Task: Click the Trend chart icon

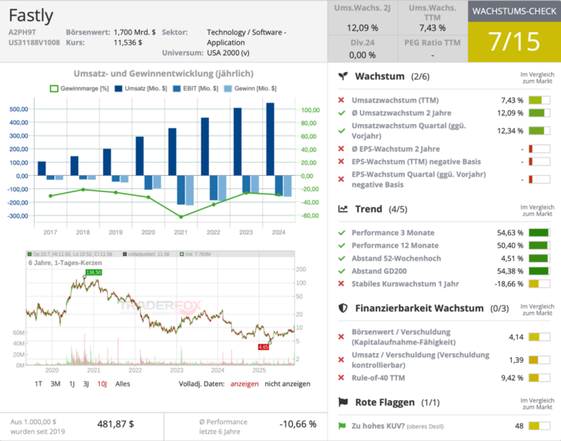Action: pyautogui.click(x=344, y=209)
